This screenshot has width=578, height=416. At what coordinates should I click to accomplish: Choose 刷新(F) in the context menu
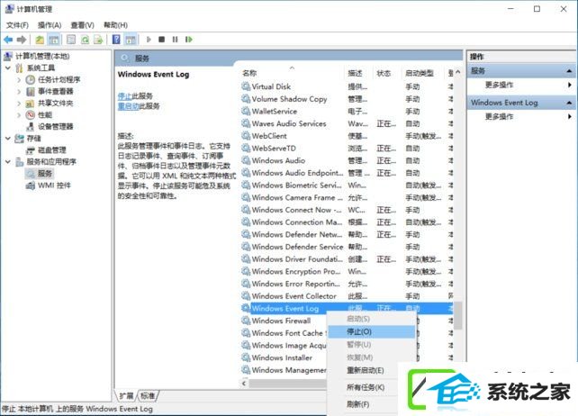click(358, 404)
